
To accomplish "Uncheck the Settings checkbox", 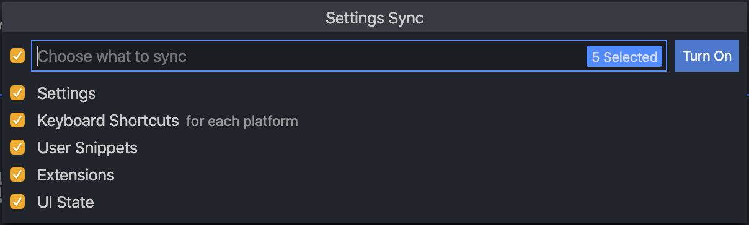I will click(x=17, y=93).
